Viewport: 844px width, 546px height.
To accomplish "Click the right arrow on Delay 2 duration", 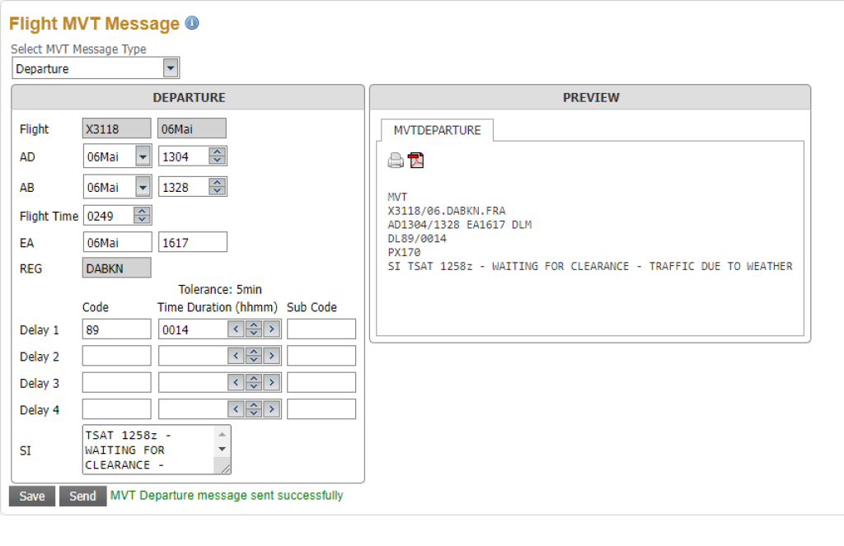I will 271,357.
